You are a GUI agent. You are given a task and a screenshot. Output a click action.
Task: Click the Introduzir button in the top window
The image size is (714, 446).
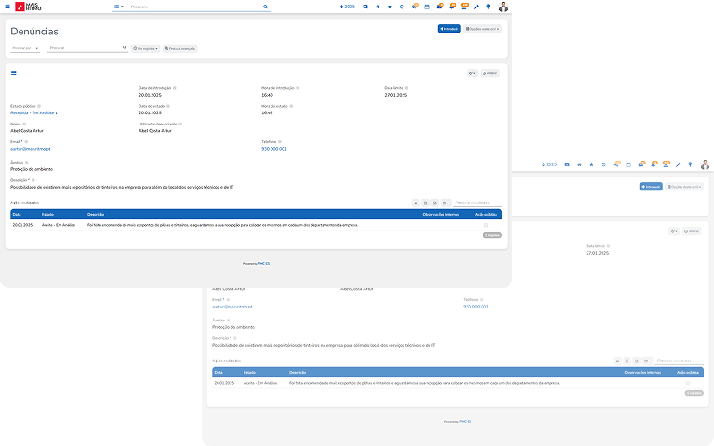449,29
